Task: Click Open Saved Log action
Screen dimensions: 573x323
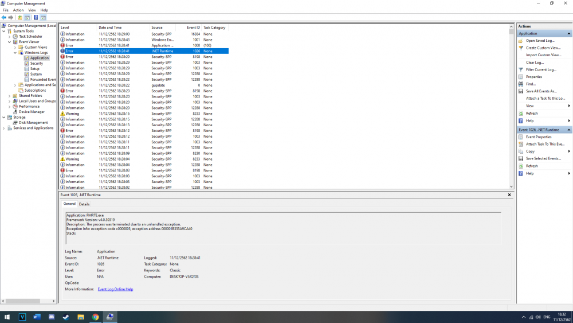Action: [540, 41]
